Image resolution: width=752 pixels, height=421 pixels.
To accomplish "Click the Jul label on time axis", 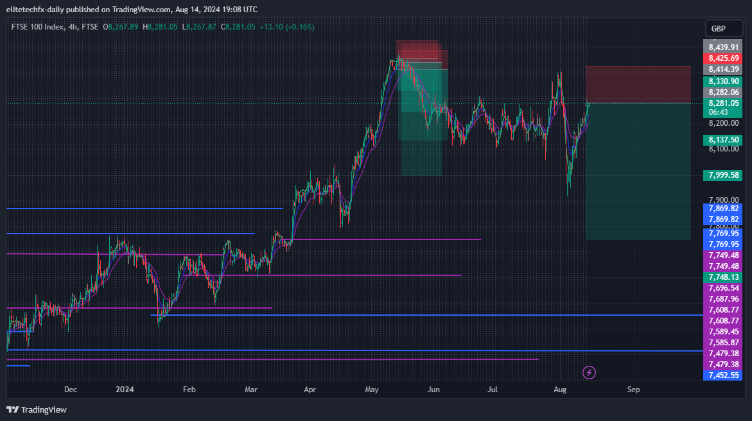I will [x=493, y=390].
